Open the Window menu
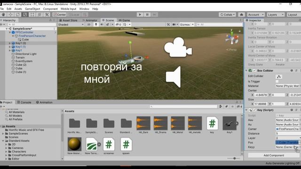301x169 pixels. tap(84, 9)
